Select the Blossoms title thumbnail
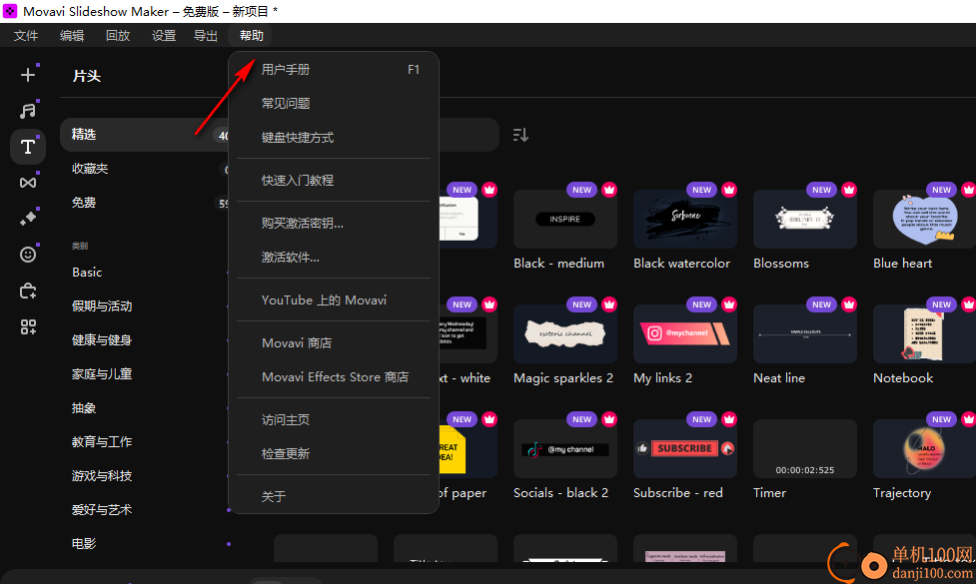Viewport: 976px width, 584px height. 805,219
